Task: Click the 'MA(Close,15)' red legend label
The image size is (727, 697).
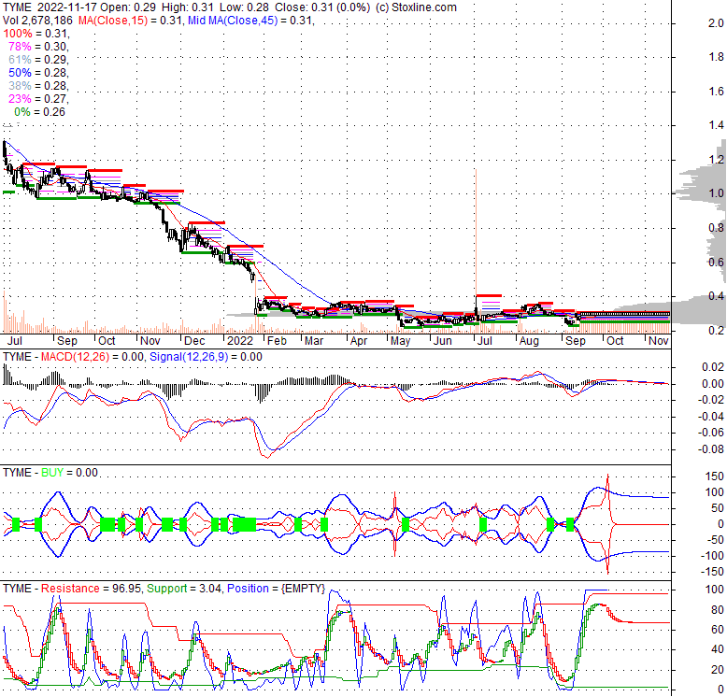Action: [113, 21]
